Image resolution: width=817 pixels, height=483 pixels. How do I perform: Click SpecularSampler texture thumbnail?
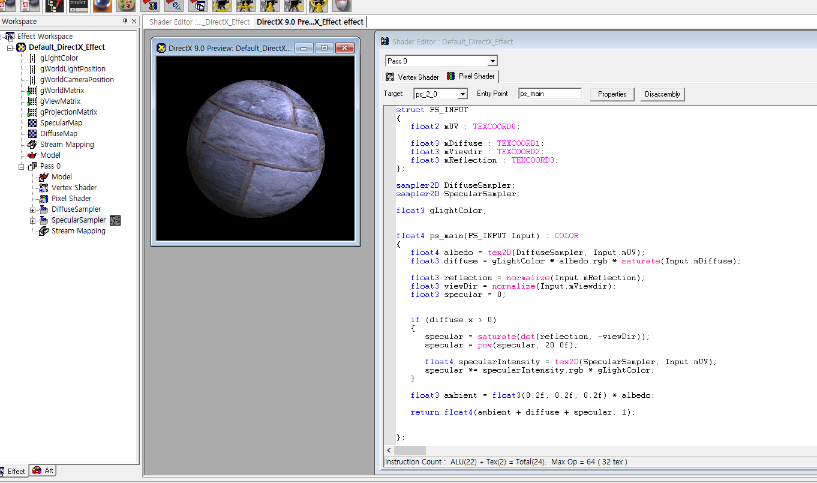(115, 220)
